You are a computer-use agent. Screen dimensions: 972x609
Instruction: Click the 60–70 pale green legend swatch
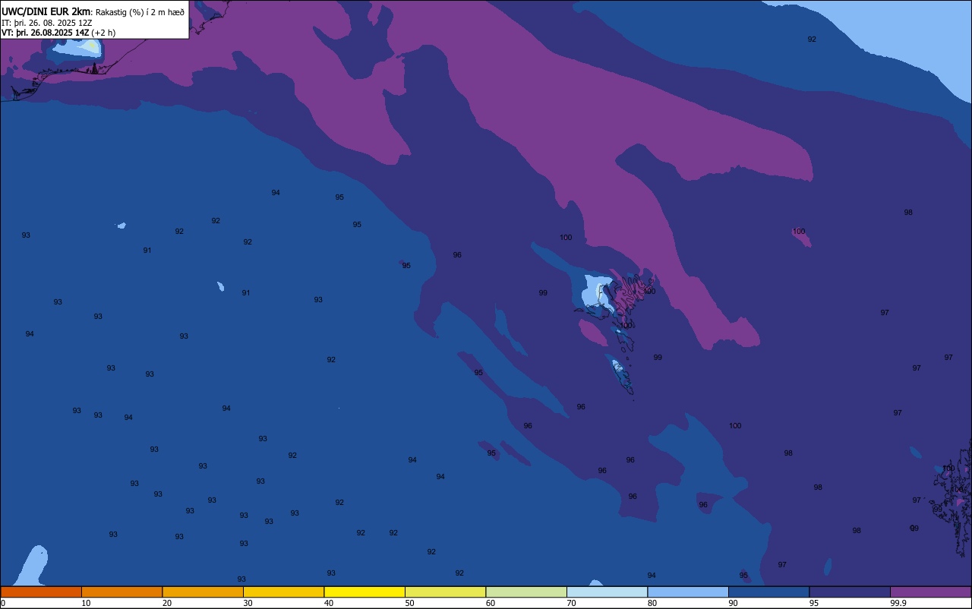coord(526,592)
